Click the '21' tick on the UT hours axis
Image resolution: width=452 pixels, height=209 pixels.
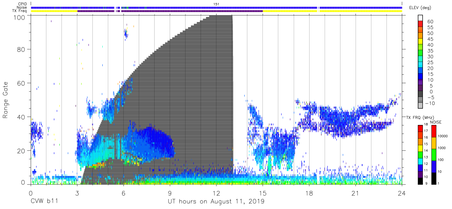tap(355, 193)
